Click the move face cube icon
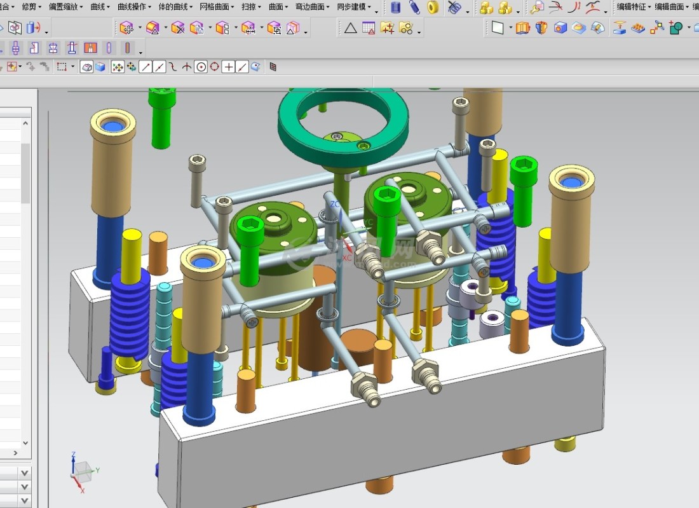The width and height of the screenshot is (699, 508). 126,28
